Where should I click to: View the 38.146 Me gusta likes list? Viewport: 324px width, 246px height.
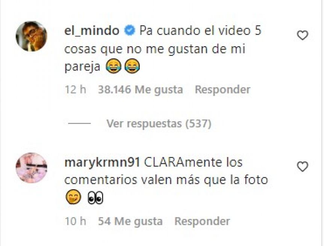coord(141,90)
